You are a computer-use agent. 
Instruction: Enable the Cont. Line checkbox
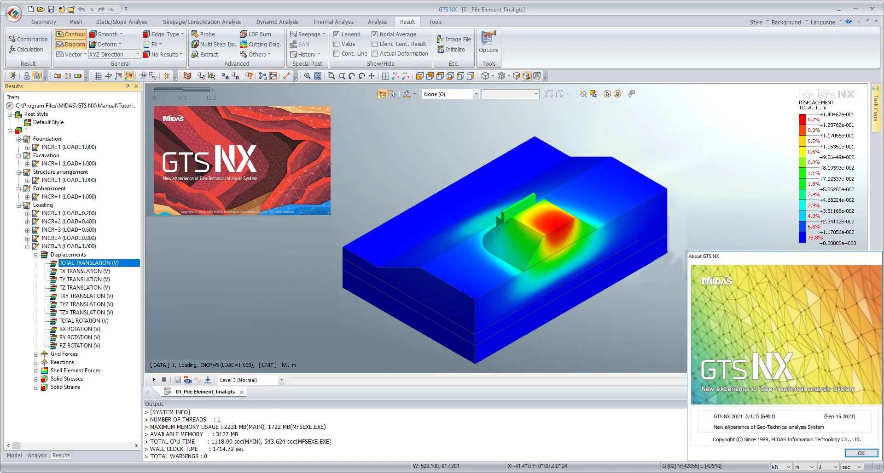pos(337,54)
